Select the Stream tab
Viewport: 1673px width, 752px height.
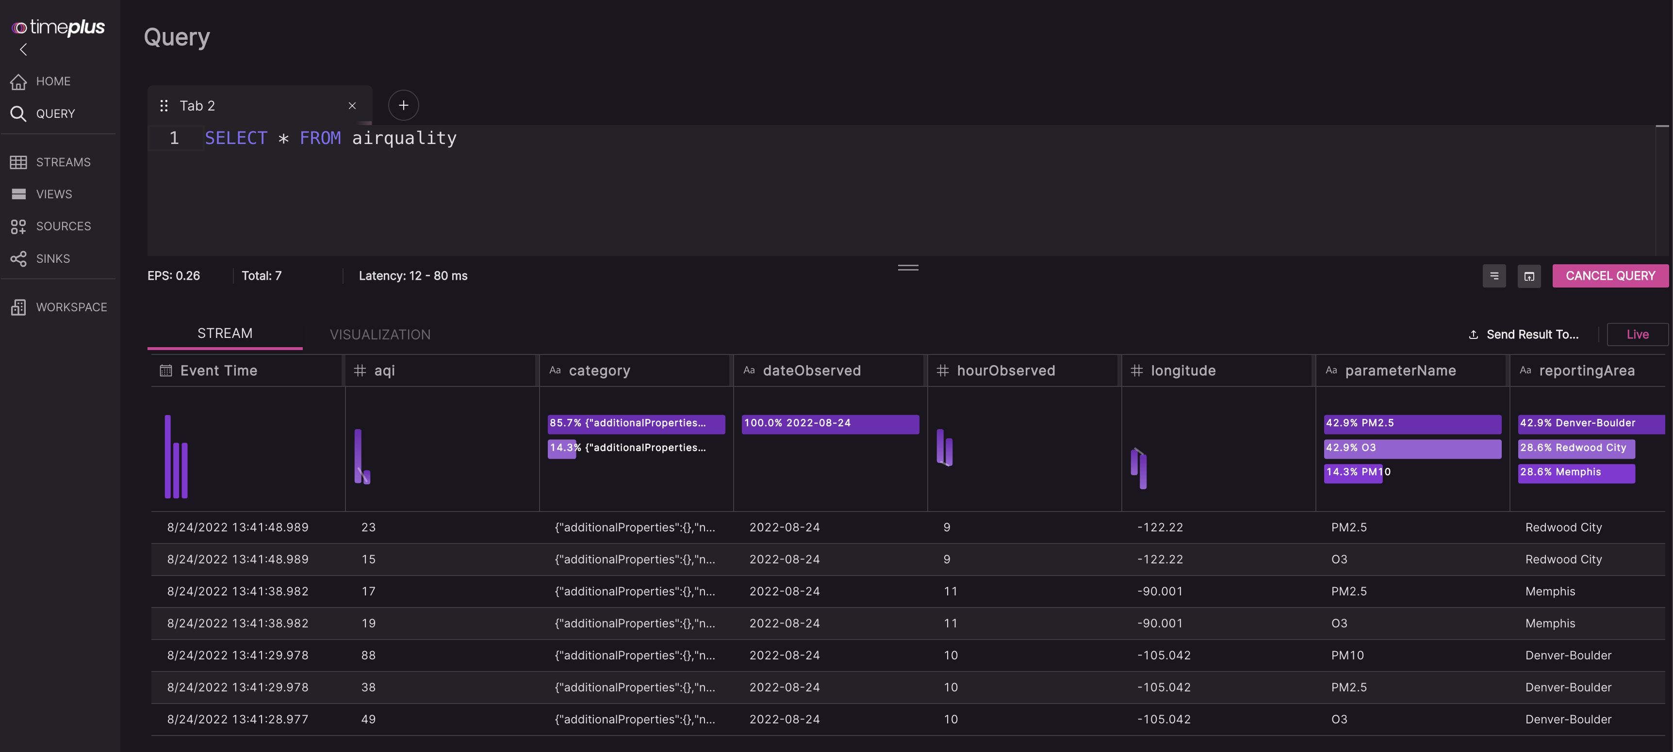[225, 333]
